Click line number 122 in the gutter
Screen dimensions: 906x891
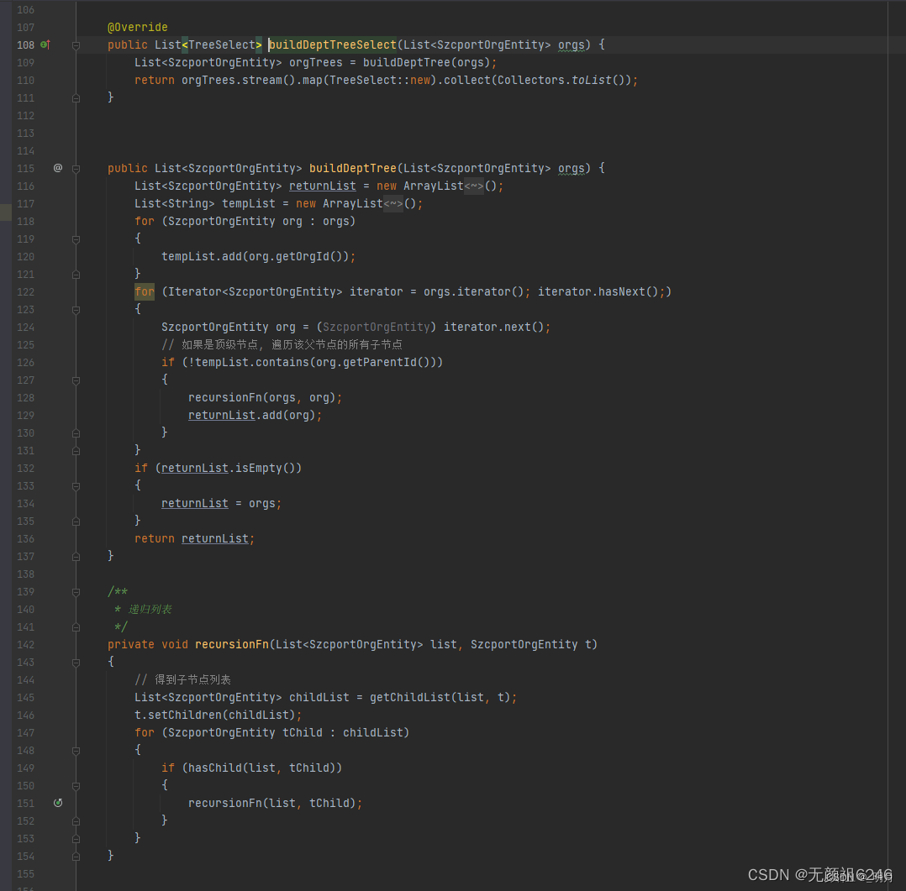click(x=25, y=292)
